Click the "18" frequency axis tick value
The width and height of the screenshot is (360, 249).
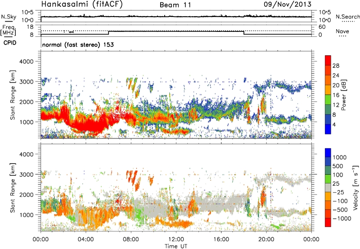pos(30,27)
